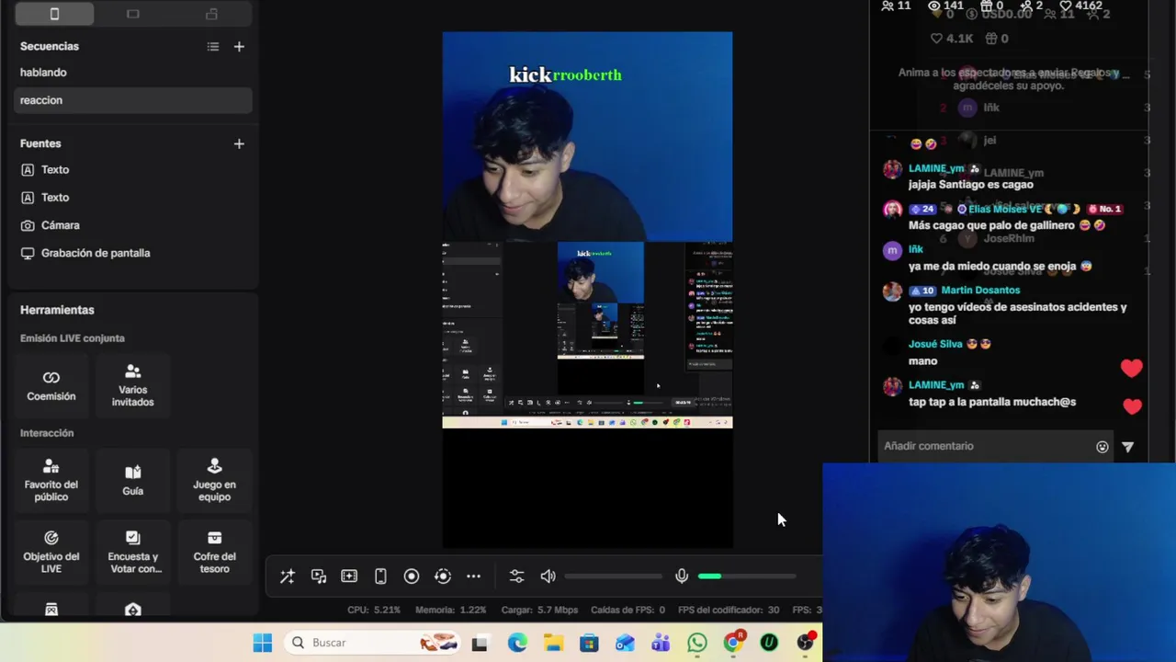The width and height of the screenshot is (1176, 662).
Task: Switch to portrait phone layout tab
Action: (x=54, y=14)
